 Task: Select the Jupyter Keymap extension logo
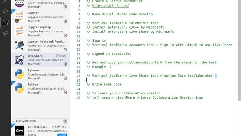click(x=20, y=31)
